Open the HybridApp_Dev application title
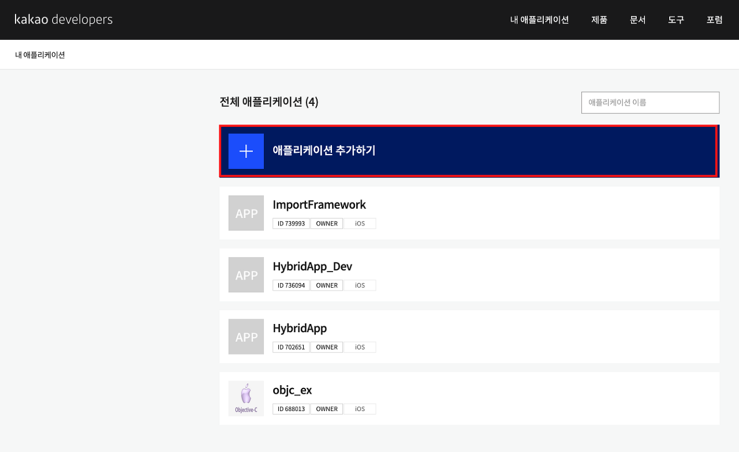 tap(312, 266)
